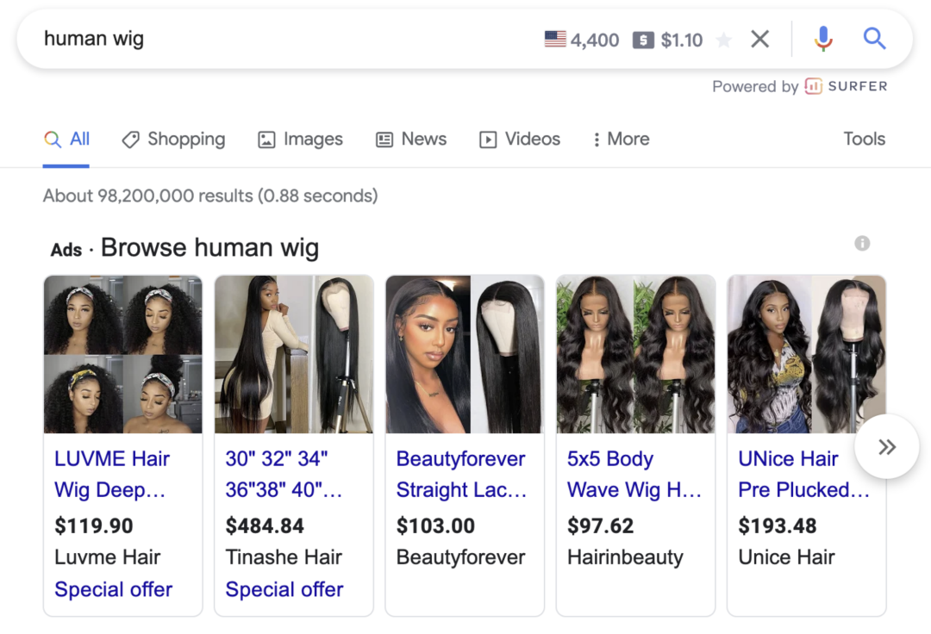The height and width of the screenshot is (634, 931).
Task: Open the Beautyforever Straight Lace listing link
Action: pos(461,474)
